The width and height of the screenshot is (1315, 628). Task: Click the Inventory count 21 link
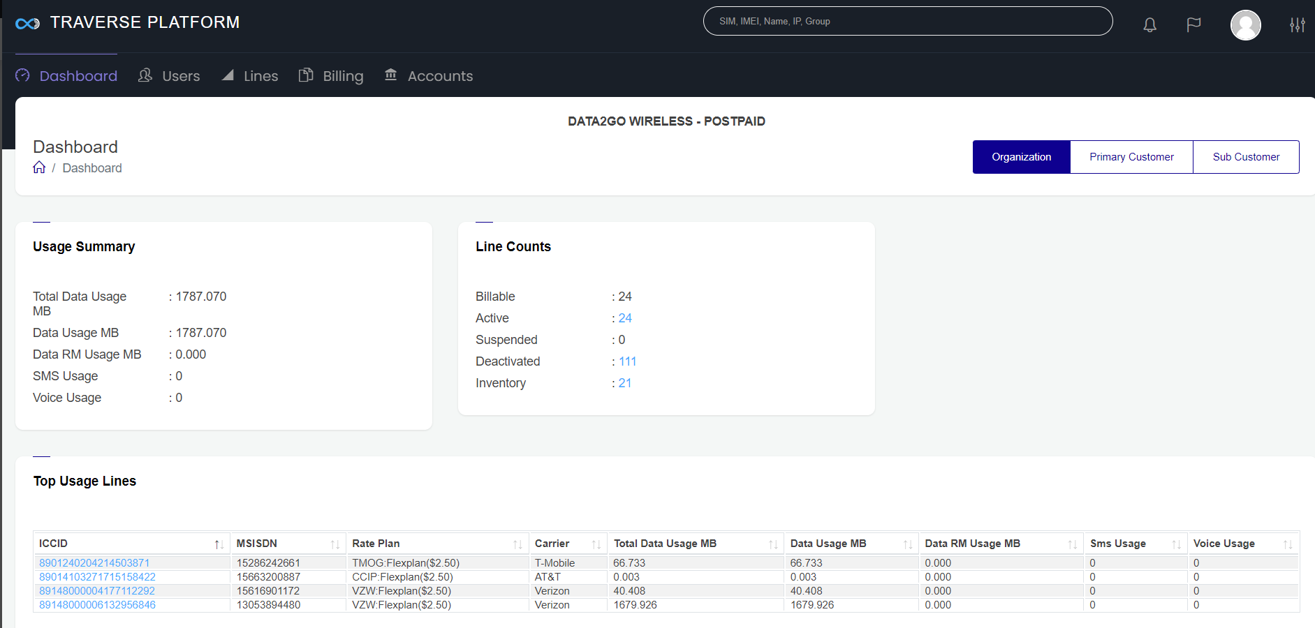pyautogui.click(x=625, y=383)
